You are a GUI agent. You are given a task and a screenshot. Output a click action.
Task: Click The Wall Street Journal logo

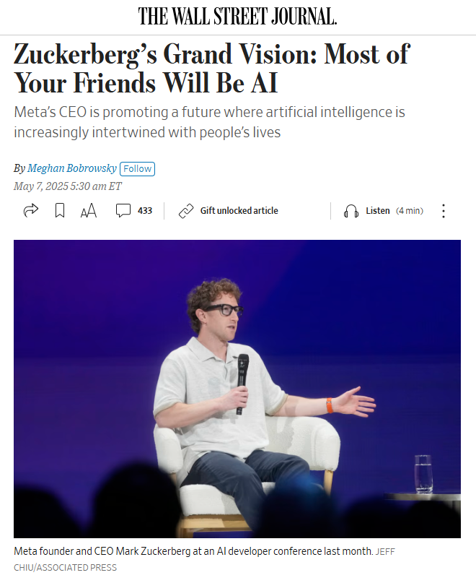[x=237, y=17]
